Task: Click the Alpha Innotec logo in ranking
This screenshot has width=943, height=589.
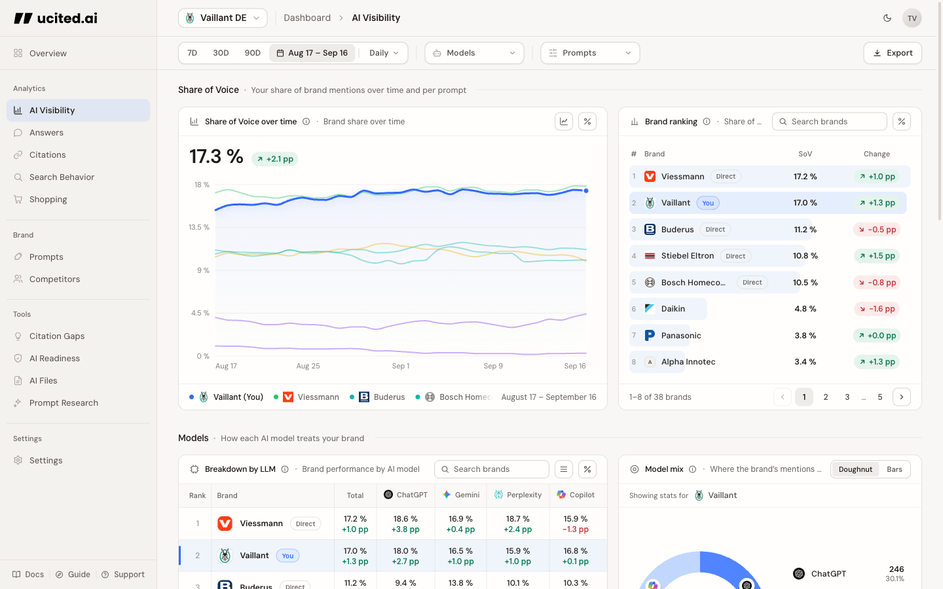Action: (x=650, y=362)
